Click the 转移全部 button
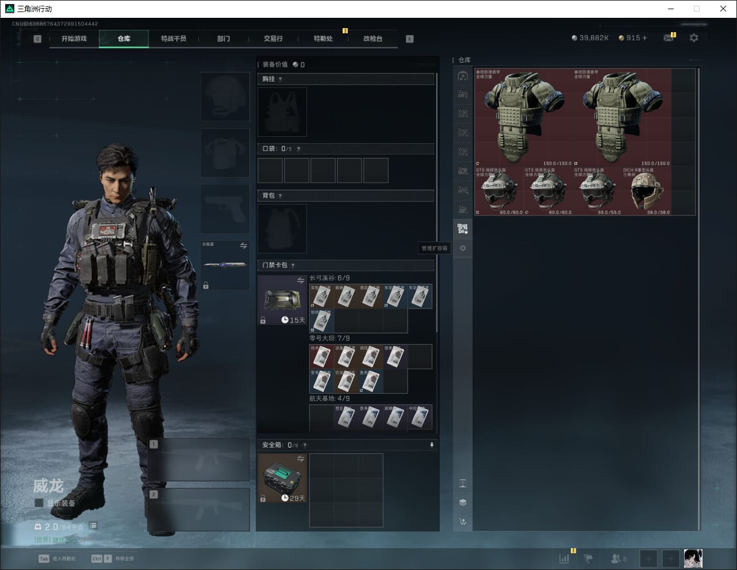This screenshot has width=737, height=570. coord(113,559)
